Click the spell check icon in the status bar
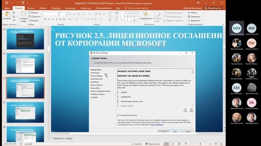The image size is (261, 146). tap(21, 144)
